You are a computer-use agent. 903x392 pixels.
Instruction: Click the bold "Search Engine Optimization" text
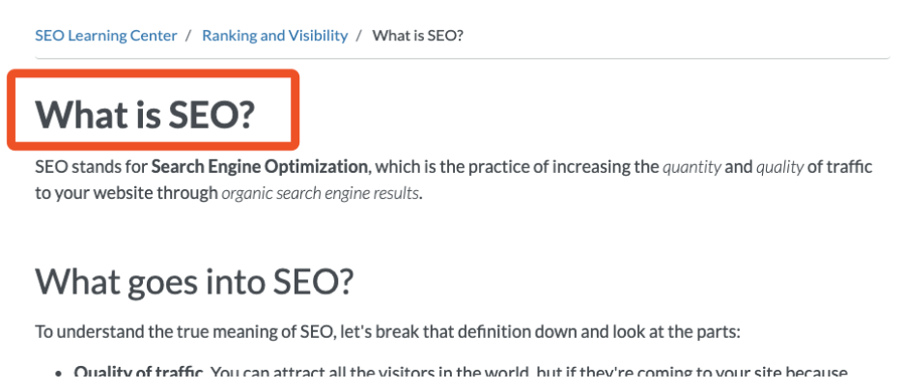tap(260, 167)
